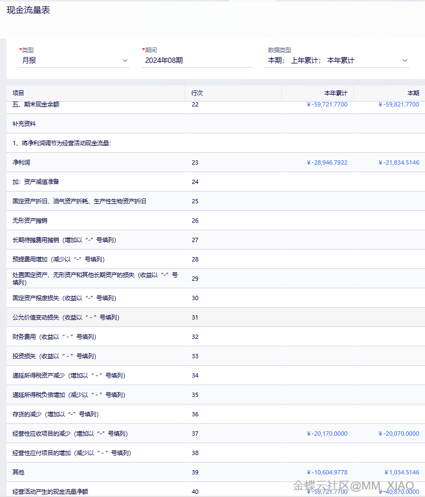425x497 pixels.
Task: Select the 固定资产折旧、油气资产折耗 row
Action: coord(216,201)
